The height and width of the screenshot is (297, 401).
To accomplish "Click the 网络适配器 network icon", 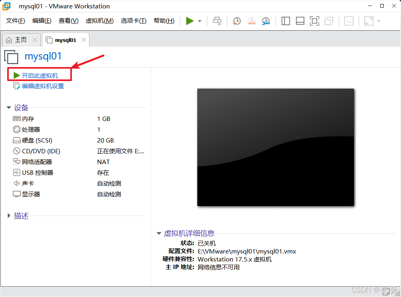I will point(17,162).
